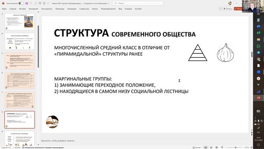Click the new document icon in quick access
Image resolution: width=264 pixels, height=149 pixels.
point(44,3)
